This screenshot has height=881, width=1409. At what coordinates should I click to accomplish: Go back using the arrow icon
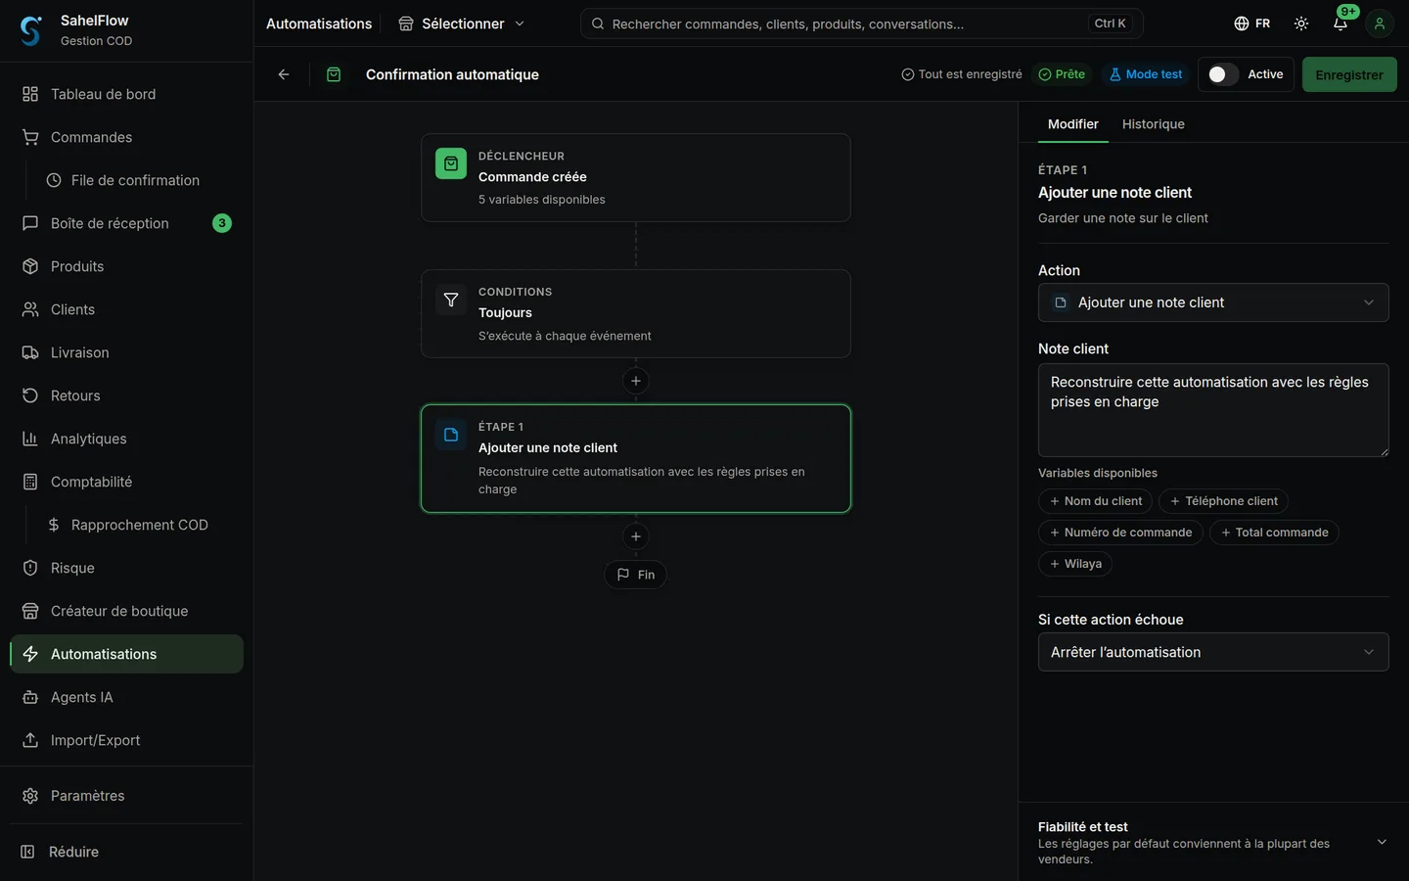(284, 74)
